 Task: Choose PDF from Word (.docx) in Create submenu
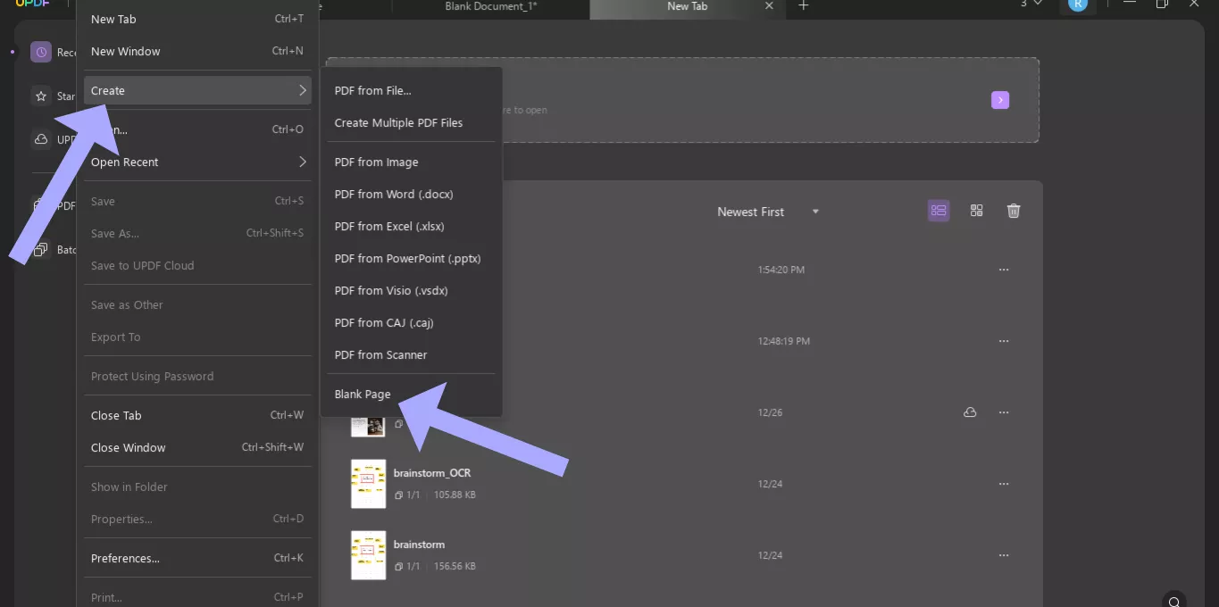pos(393,194)
